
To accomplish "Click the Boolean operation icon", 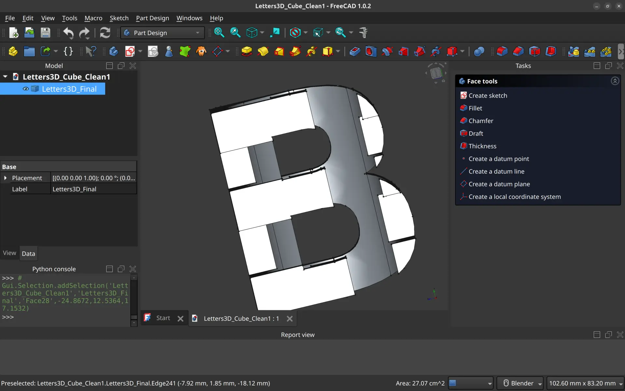I will pos(479,51).
